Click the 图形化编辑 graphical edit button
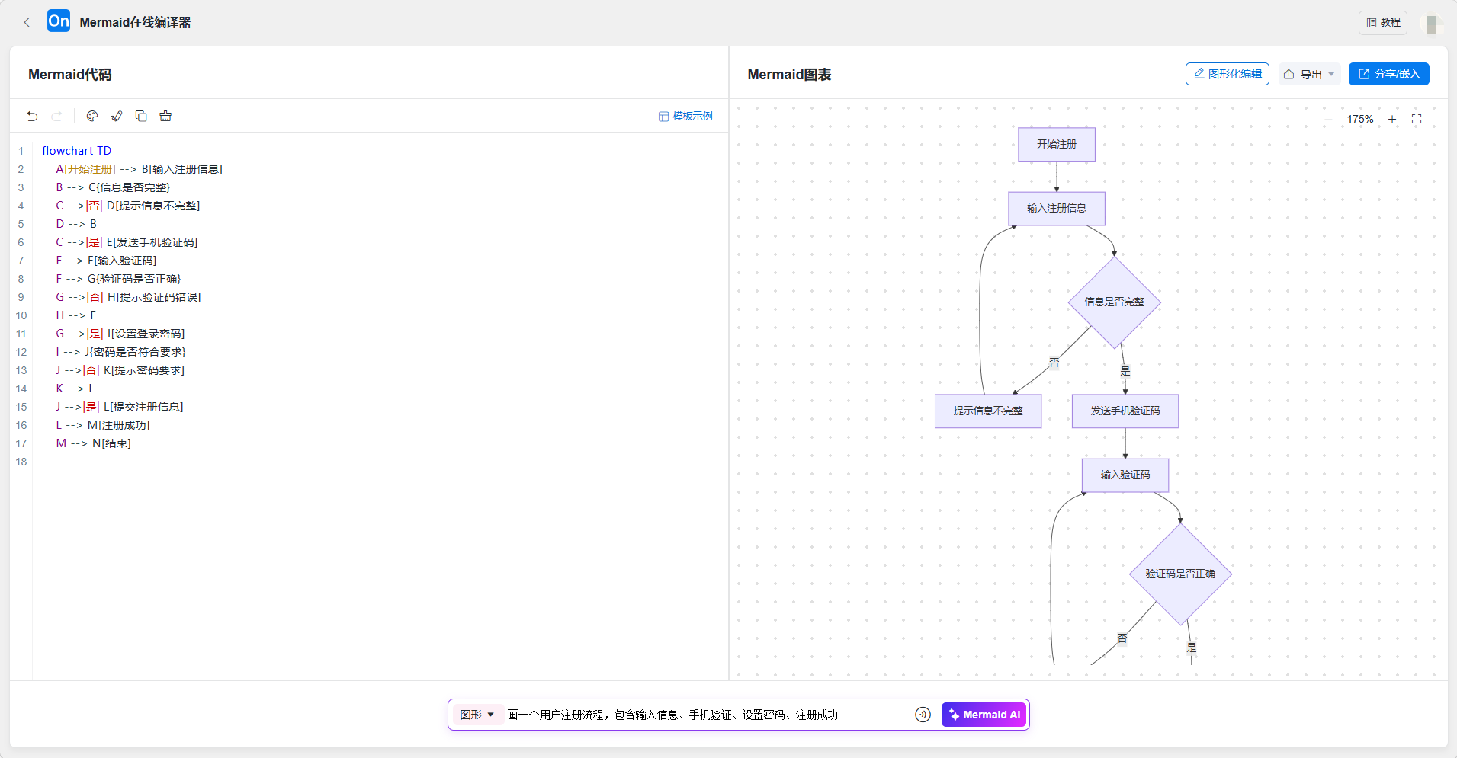Image resolution: width=1457 pixels, height=758 pixels. [1227, 74]
